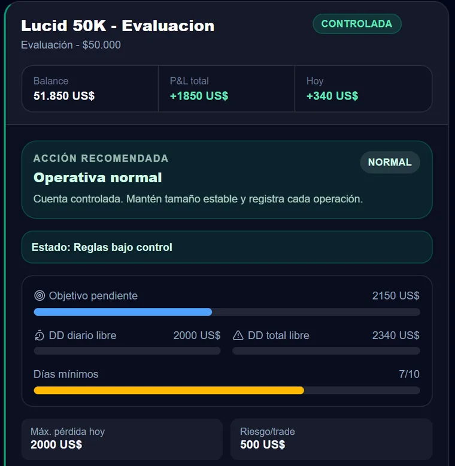Click the DD total libre bar
This screenshot has height=466, width=455.
click(x=326, y=350)
